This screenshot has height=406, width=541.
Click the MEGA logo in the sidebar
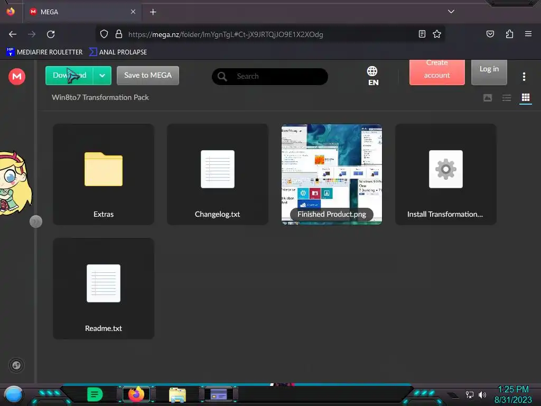pos(16,76)
